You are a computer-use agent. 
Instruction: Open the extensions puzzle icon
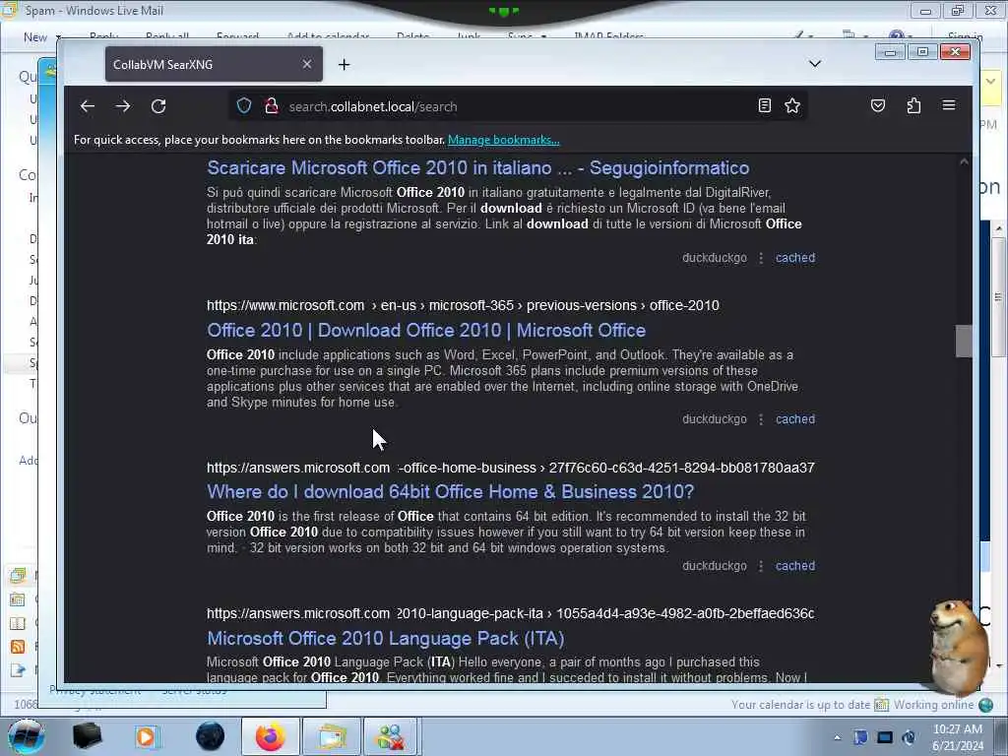coord(913,106)
